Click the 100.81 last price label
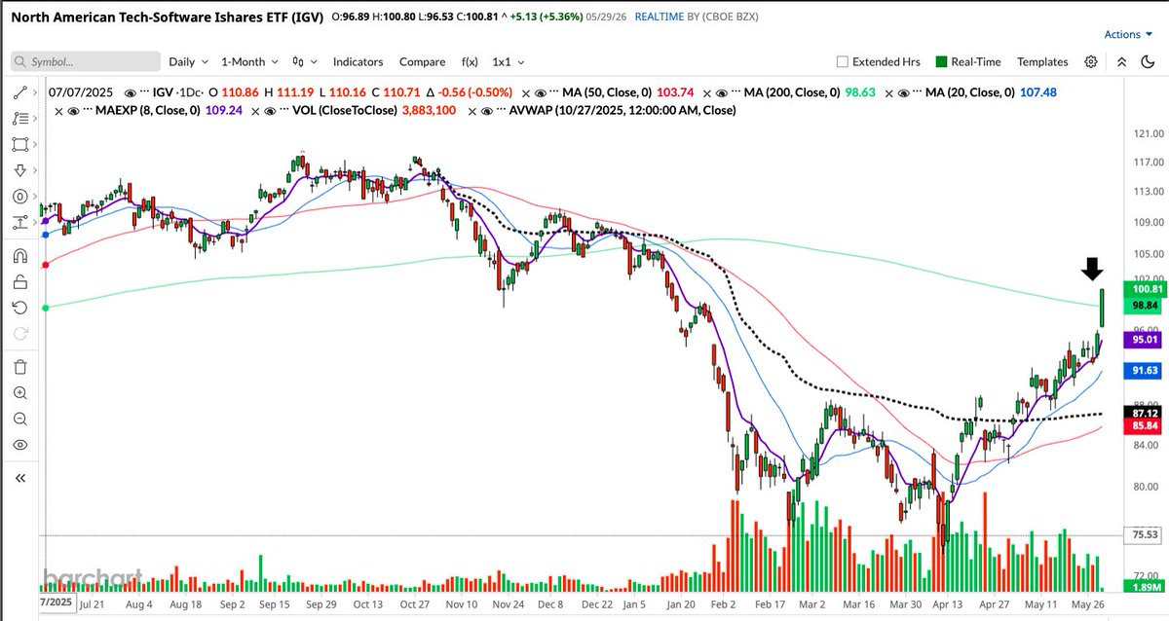The width and height of the screenshot is (1169, 621). (x=1143, y=290)
